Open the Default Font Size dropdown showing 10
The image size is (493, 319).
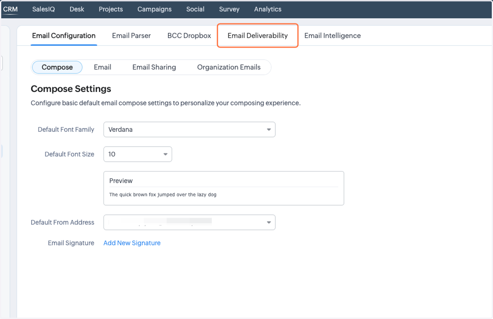(x=138, y=154)
